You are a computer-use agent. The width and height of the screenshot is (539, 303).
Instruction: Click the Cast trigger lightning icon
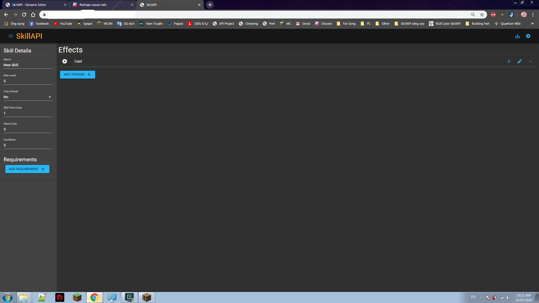(65, 61)
